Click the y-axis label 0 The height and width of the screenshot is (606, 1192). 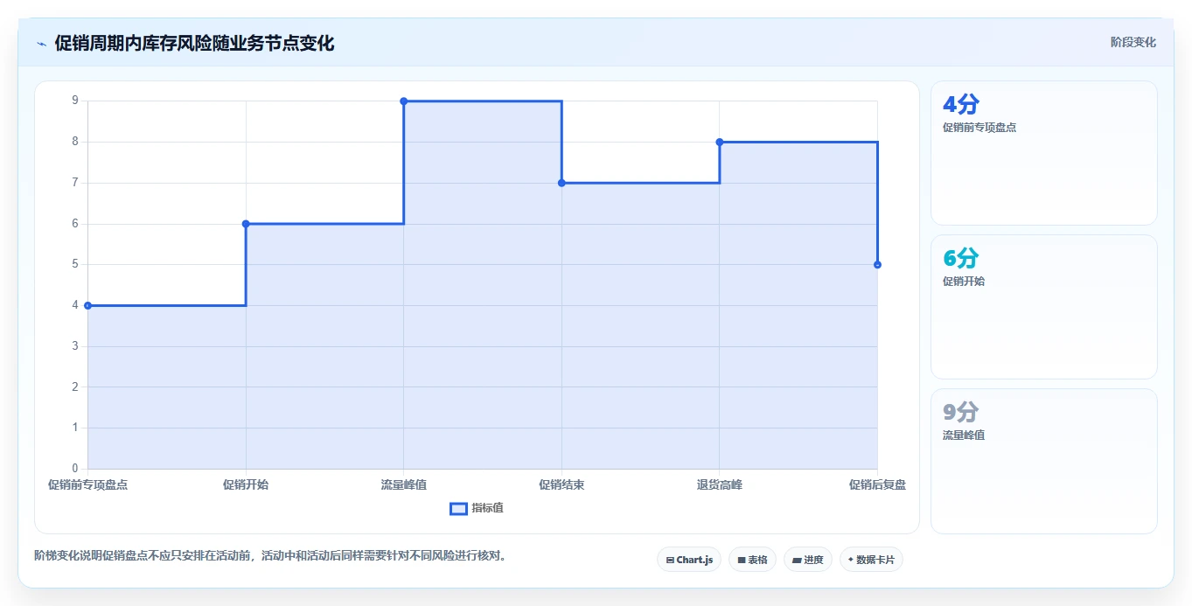(75, 469)
